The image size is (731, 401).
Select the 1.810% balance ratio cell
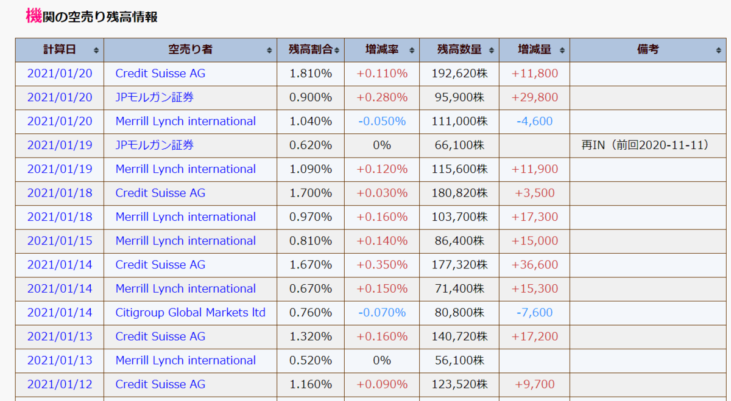point(311,74)
